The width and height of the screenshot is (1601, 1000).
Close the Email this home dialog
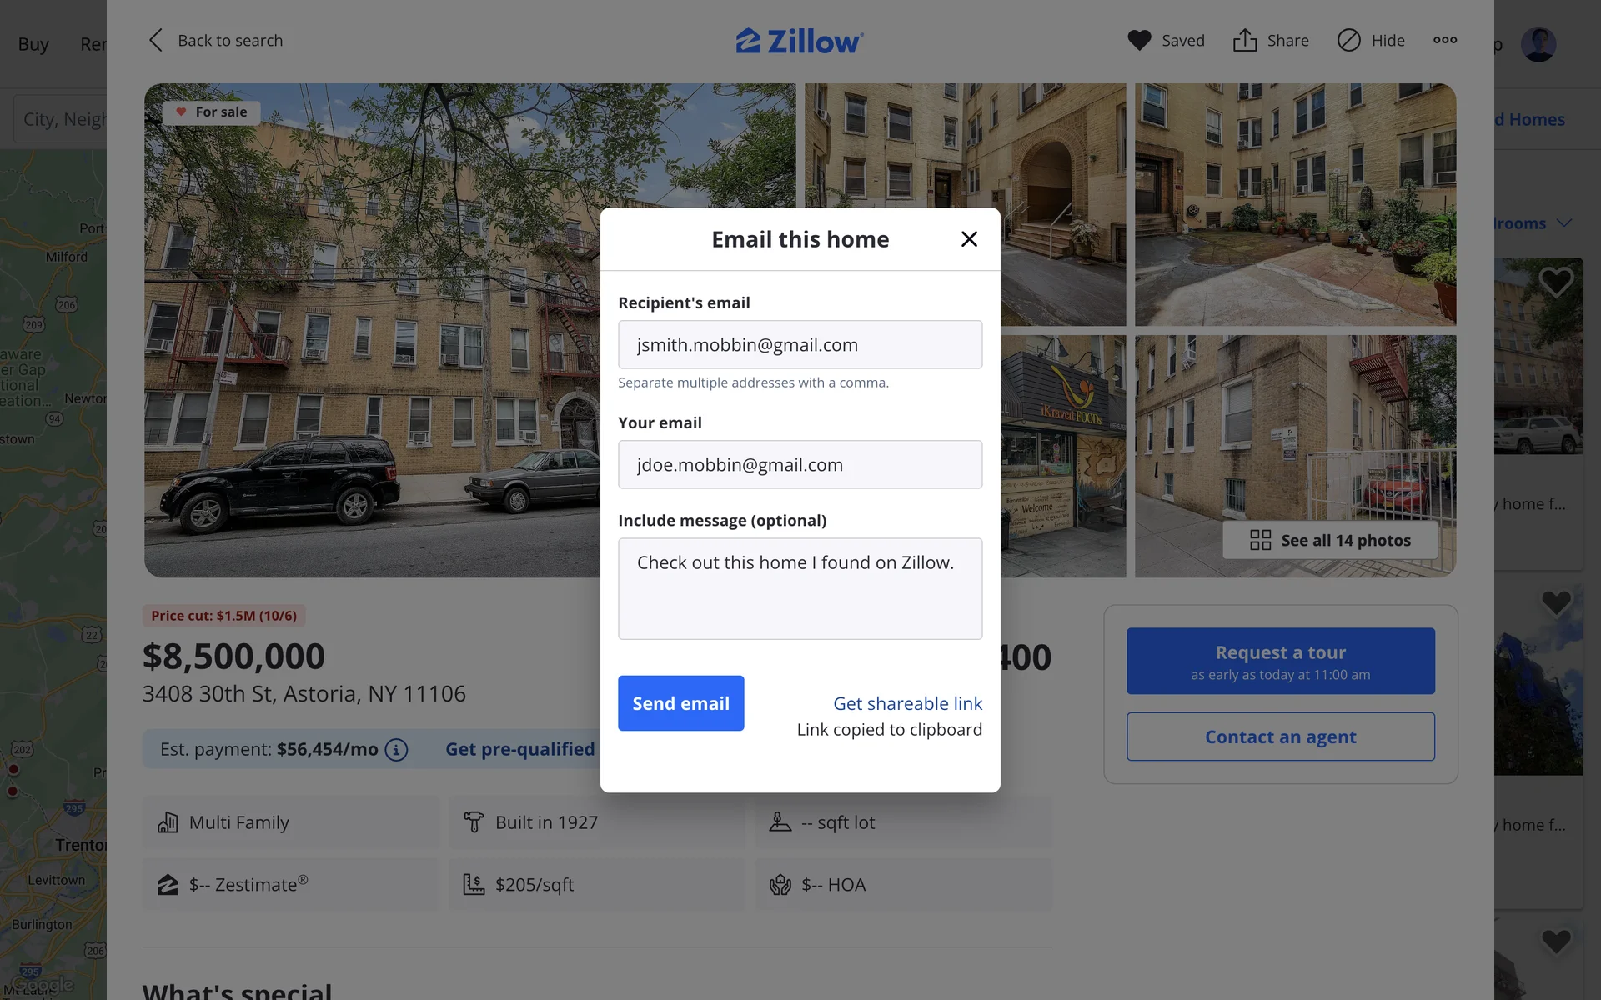point(969,239)
